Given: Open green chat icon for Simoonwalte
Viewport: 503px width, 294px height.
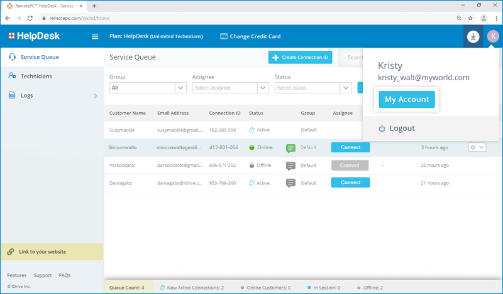Looking at the screenshot, I should (x=290, y=148).
